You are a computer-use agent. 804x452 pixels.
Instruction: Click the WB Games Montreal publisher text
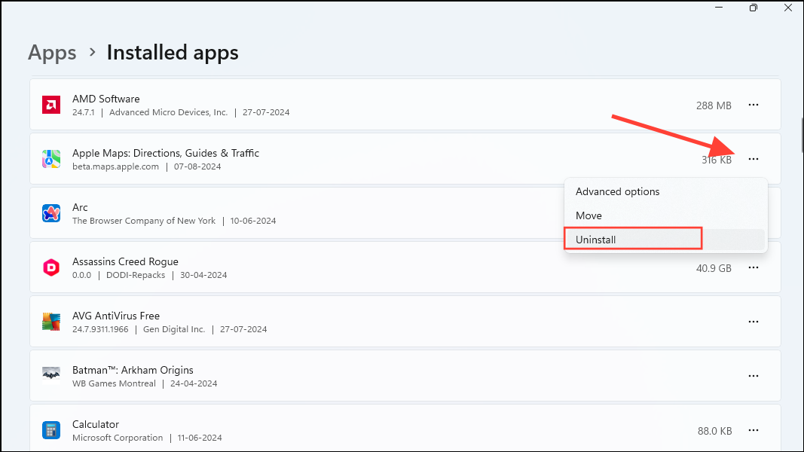[114, 384]
